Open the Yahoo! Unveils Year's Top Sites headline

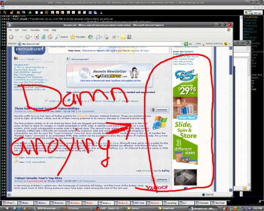tap(38, 178)
